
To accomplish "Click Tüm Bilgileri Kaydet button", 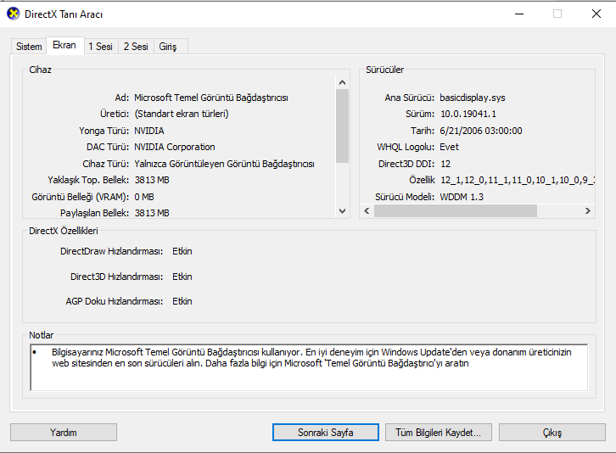I will click(439, 432).
